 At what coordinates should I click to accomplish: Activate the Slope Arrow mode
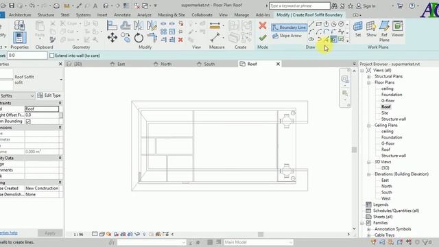coord(287,36)
